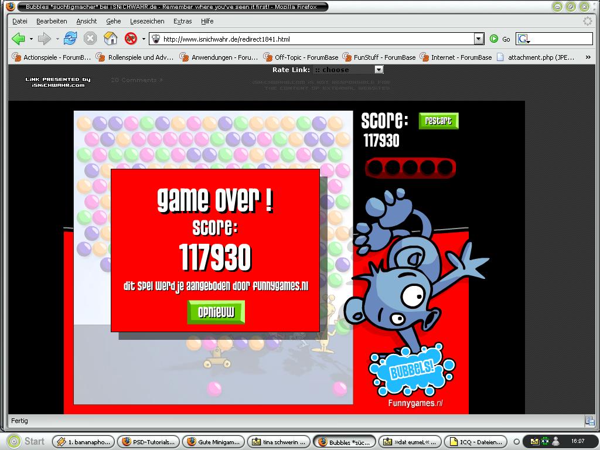Click the iSNiCHWAHR.com presented-by logo
Screen dimensions: 600x450
pyautogui.click(x=58, y=82)
